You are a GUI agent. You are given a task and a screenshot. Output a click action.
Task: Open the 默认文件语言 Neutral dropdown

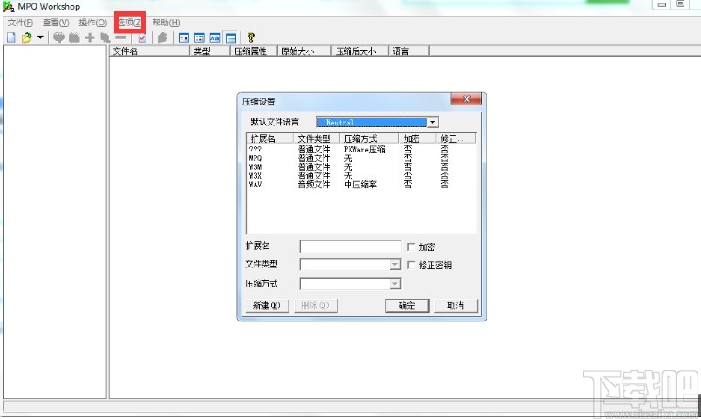coord(432,122)
